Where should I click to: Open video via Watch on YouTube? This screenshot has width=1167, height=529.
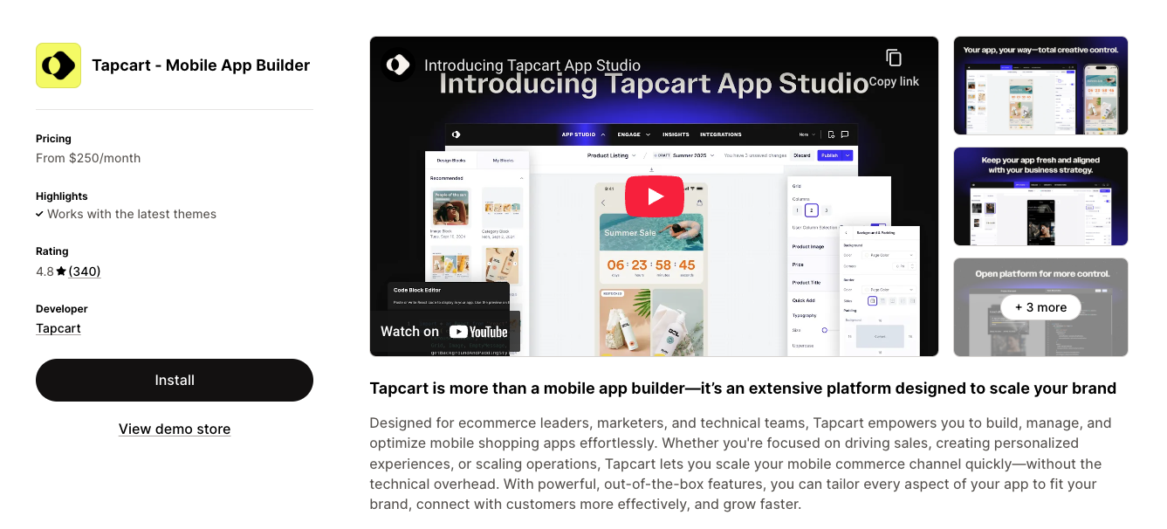click(x=444, y=332)
